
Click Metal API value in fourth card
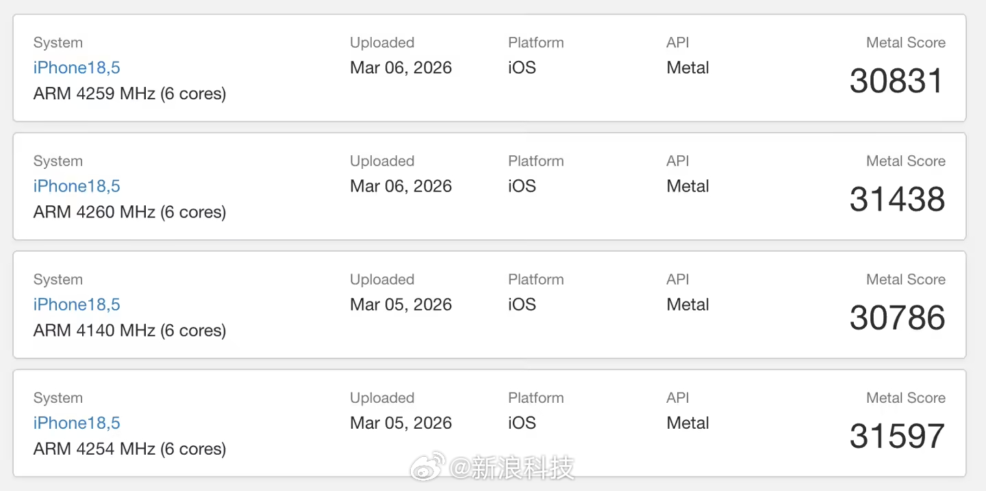point(687,423)
